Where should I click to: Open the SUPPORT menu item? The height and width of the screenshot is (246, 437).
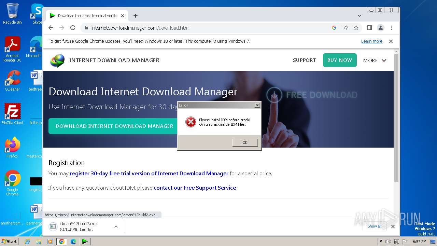pos(304,60)
